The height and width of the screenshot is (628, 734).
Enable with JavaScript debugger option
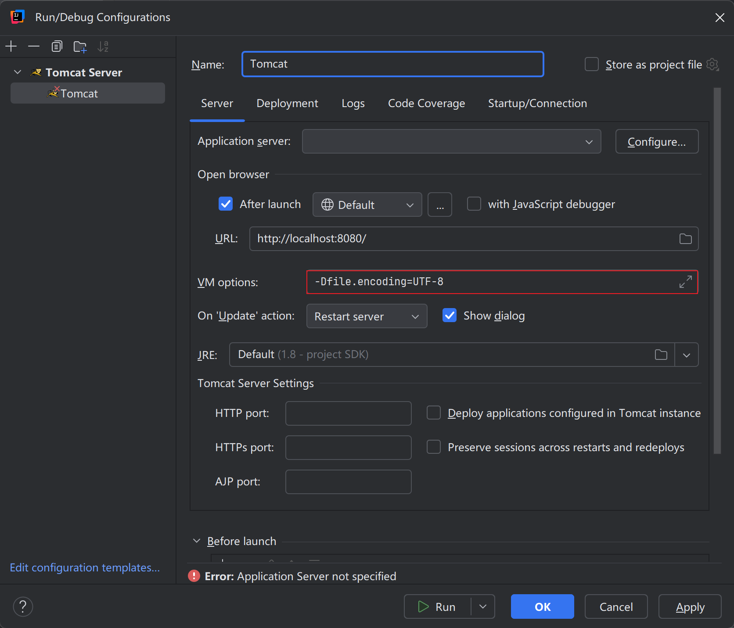[x=474, y=204]
